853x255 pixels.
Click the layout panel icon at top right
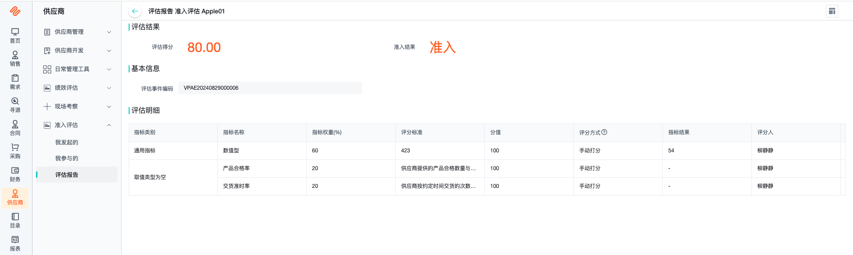[832, 11]
